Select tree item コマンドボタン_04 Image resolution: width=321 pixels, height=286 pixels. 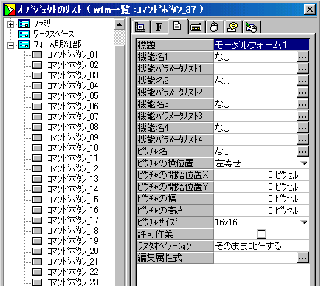[x=73, y=86]
